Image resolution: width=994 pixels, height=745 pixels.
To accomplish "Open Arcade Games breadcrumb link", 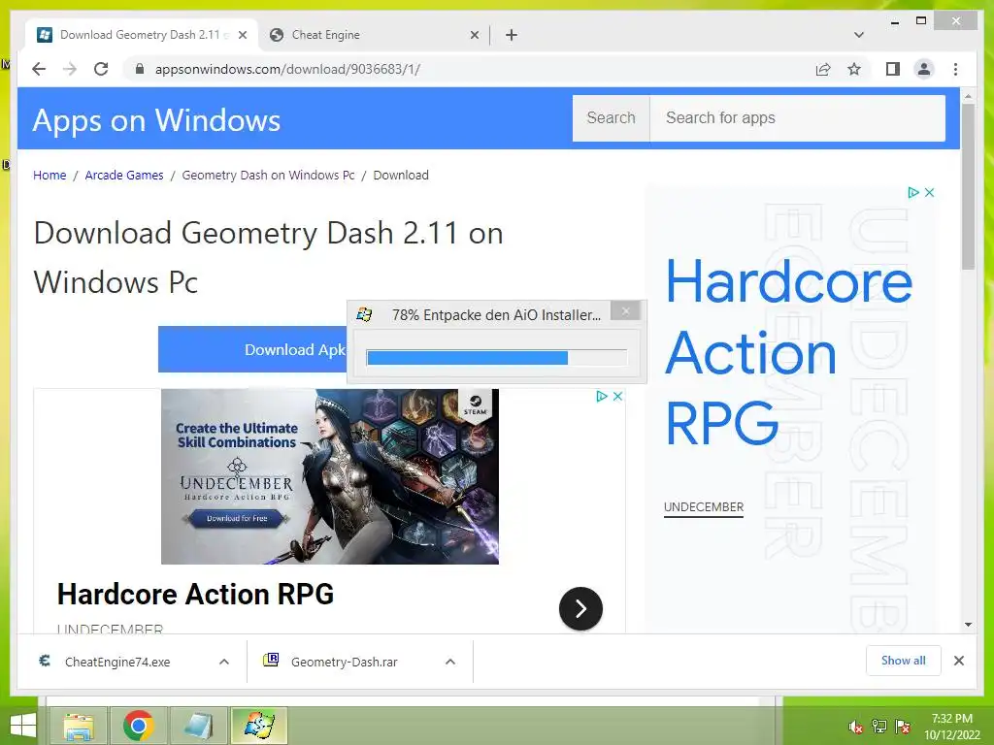I will click(x=124, y=175).
